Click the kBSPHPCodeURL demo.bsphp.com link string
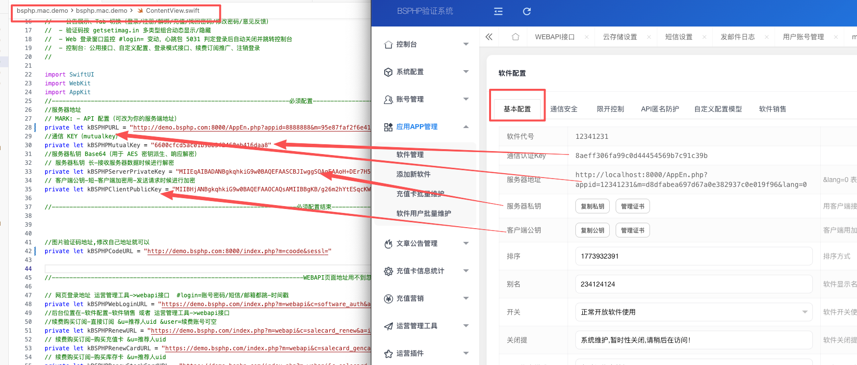 [237, 251]
